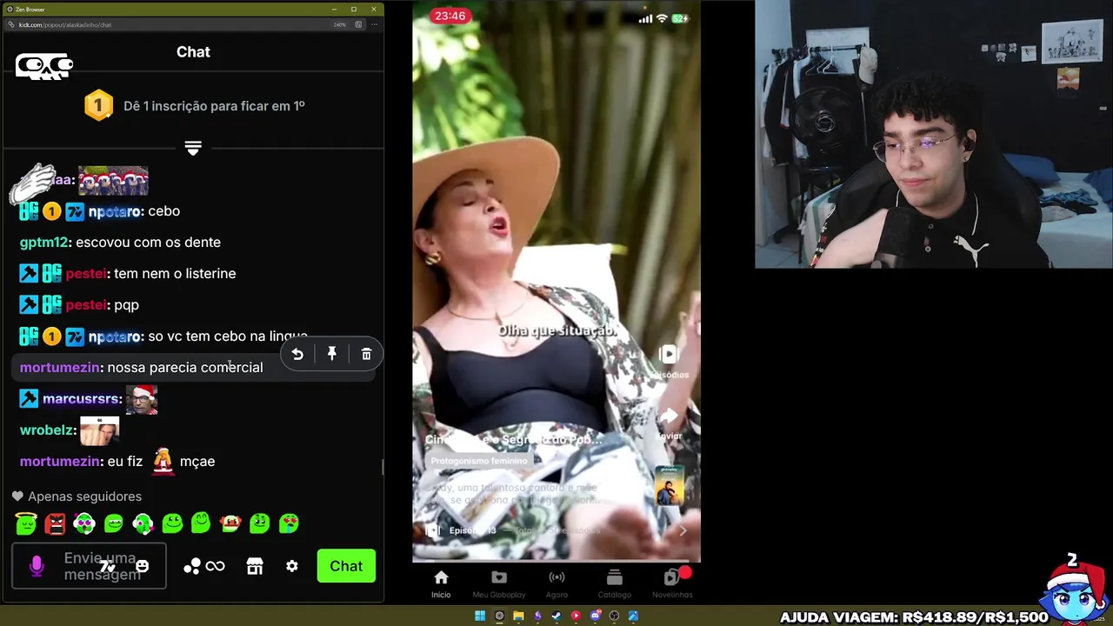The image size is (1113, 626).
Task: Click the video progress bar at the video bottom
Action: [556, 561]
